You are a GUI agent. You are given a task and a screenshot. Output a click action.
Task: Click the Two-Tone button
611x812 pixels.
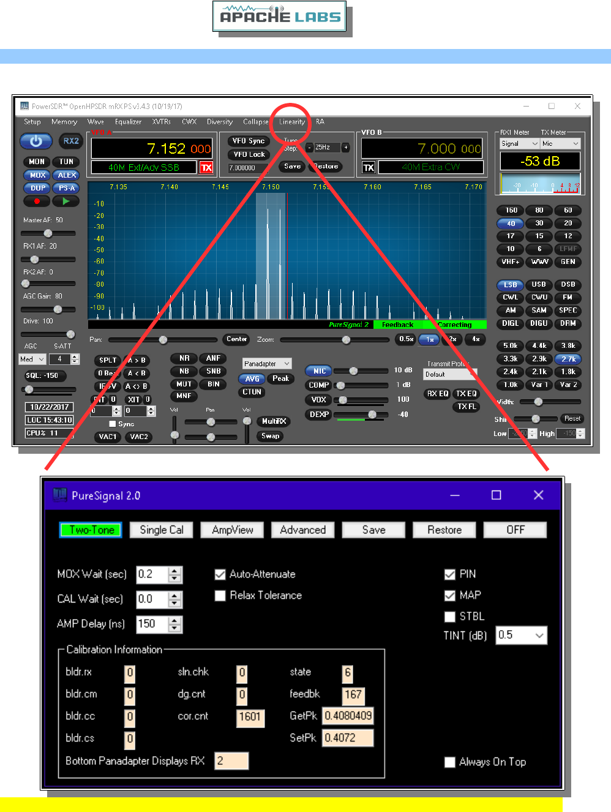pos(91,530)
